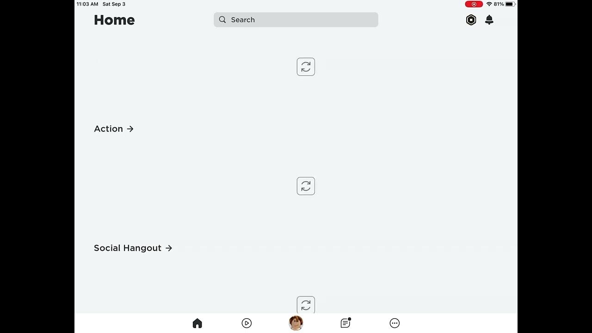This screenshot has width=592, height=333.
Task: Open the chat tab with notification dot
Action: 345,323
